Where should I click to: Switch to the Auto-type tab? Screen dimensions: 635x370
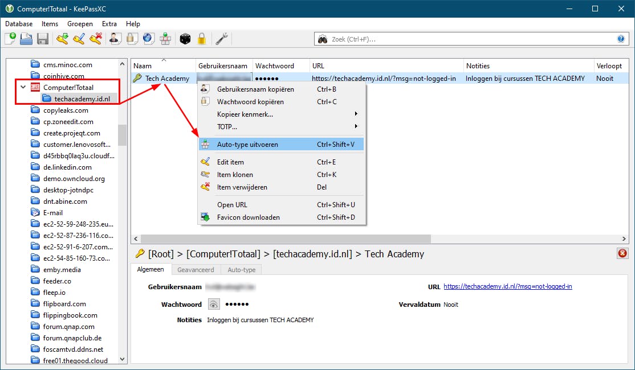click(x=241, y=270)
